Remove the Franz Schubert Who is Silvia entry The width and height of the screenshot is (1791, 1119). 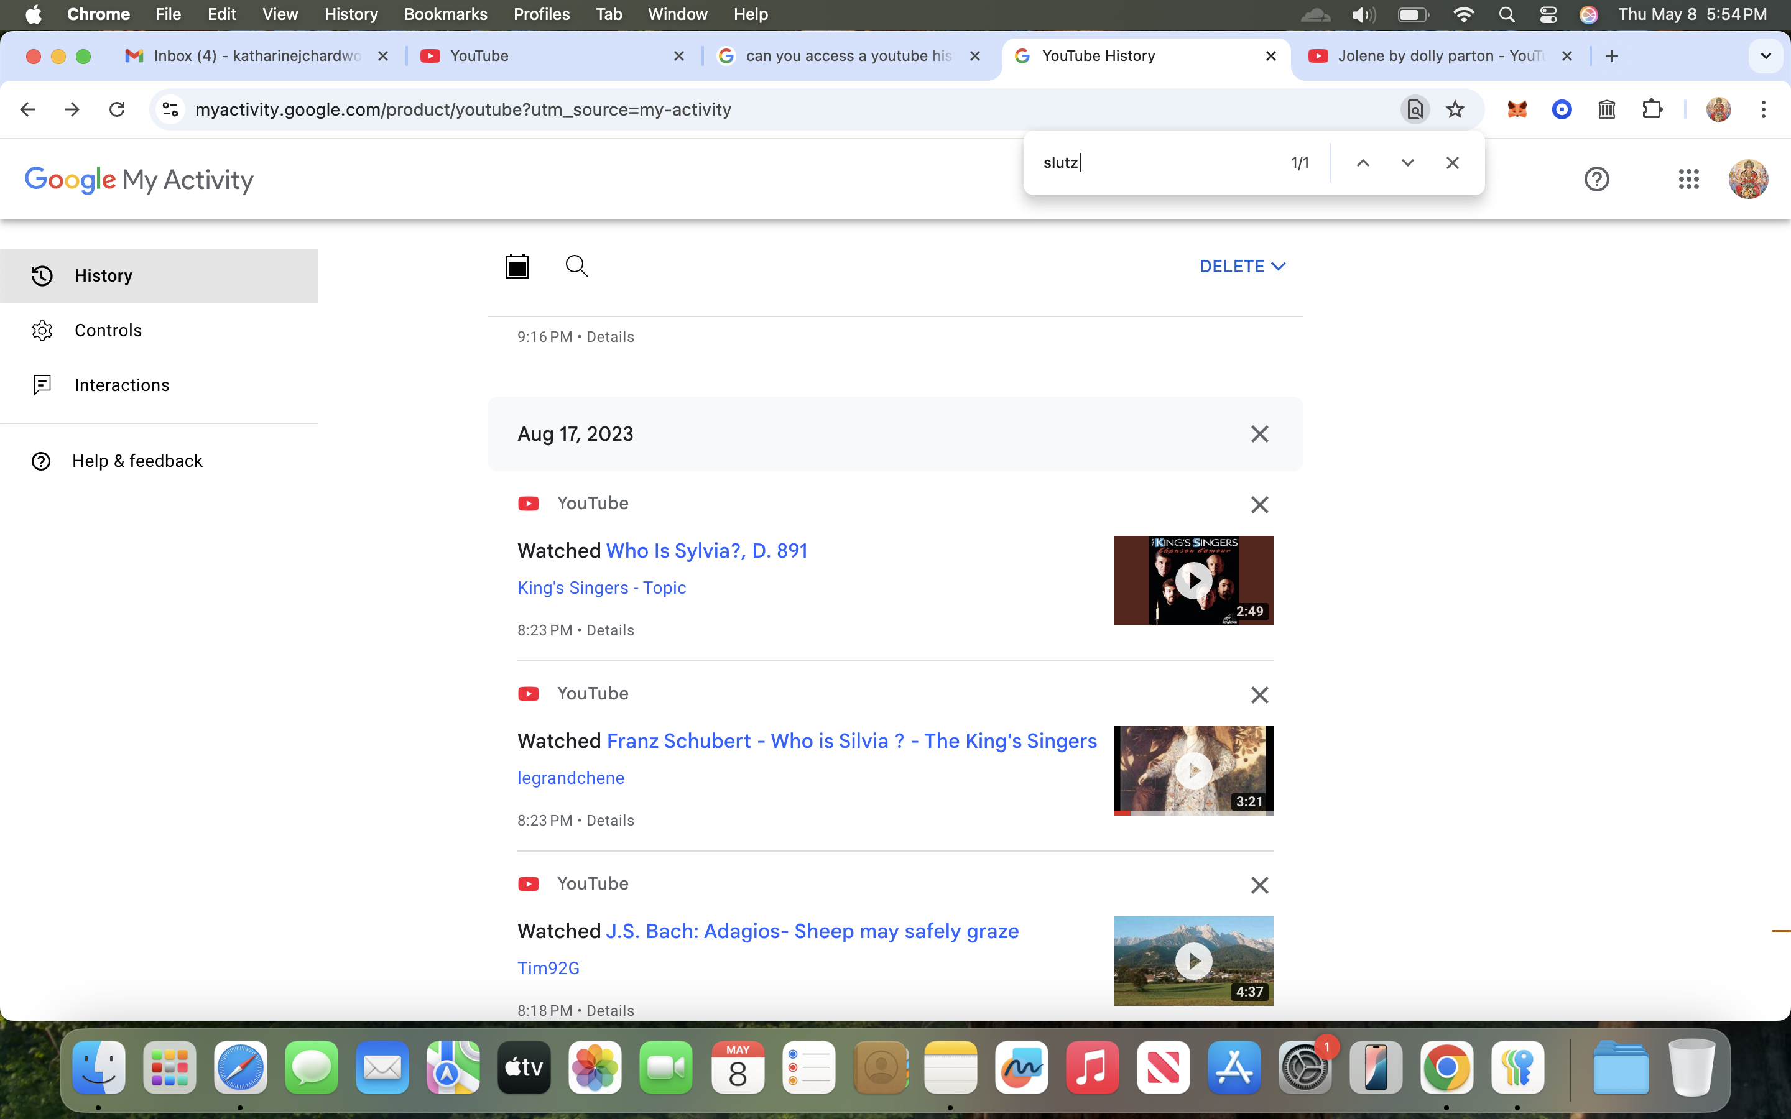(x=1260, y=695)
